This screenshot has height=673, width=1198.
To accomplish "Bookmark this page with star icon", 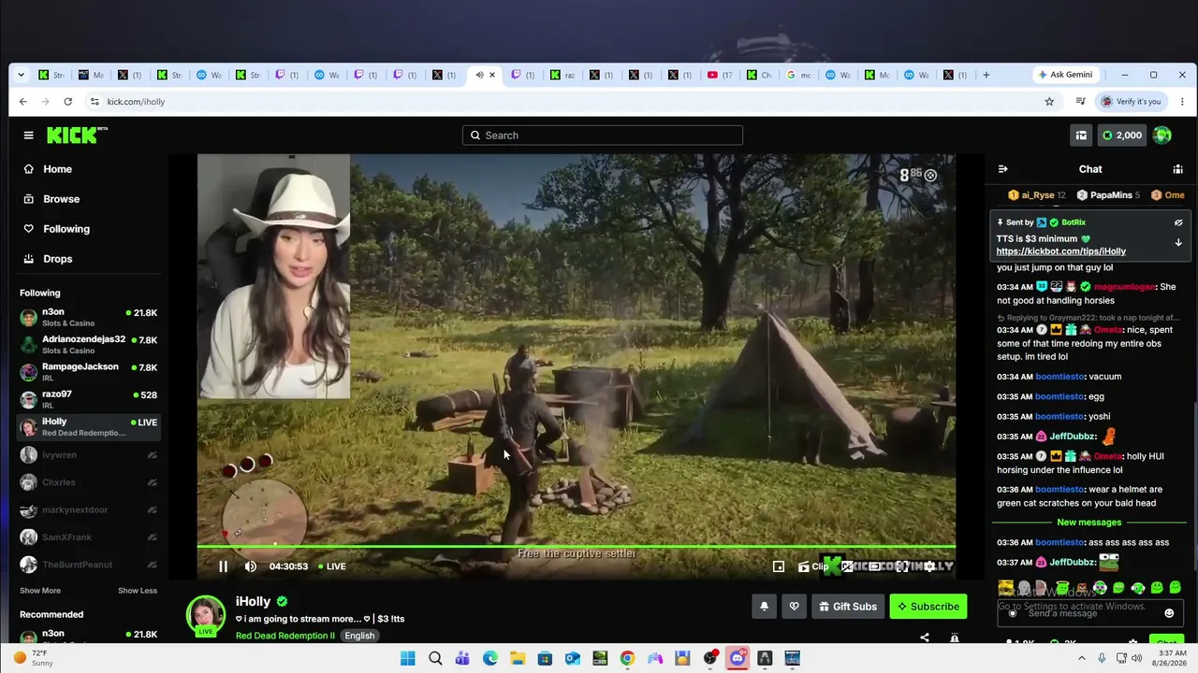I will (1049, 101).
